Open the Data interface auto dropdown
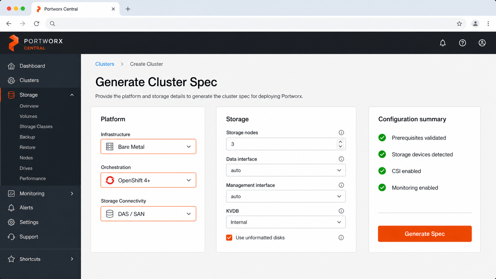The width and height of the screenshot is (496, 279). pyautogui.click(x=286, y=170)
